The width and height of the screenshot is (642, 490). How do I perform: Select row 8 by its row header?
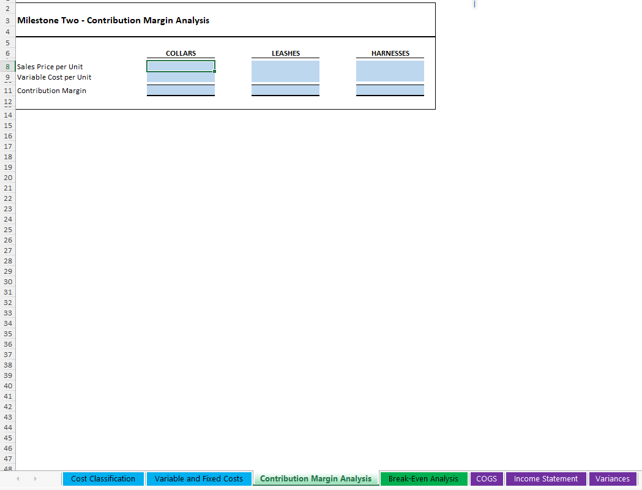pyautogui.click(x=8, y=67)
